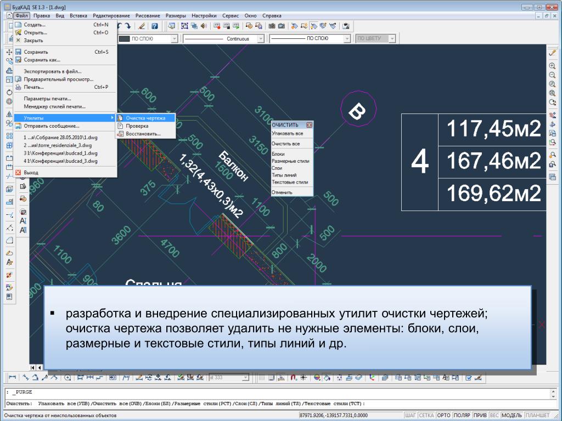Open recent file budcad_1.dwg

(x=65, y=153)
